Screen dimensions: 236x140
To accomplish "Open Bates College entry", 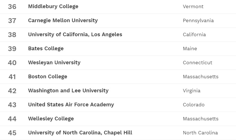I will tap(46, 49).
